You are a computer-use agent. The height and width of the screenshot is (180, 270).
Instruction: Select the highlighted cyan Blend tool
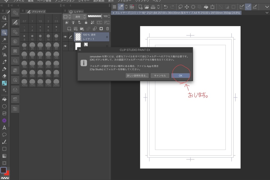4,83
